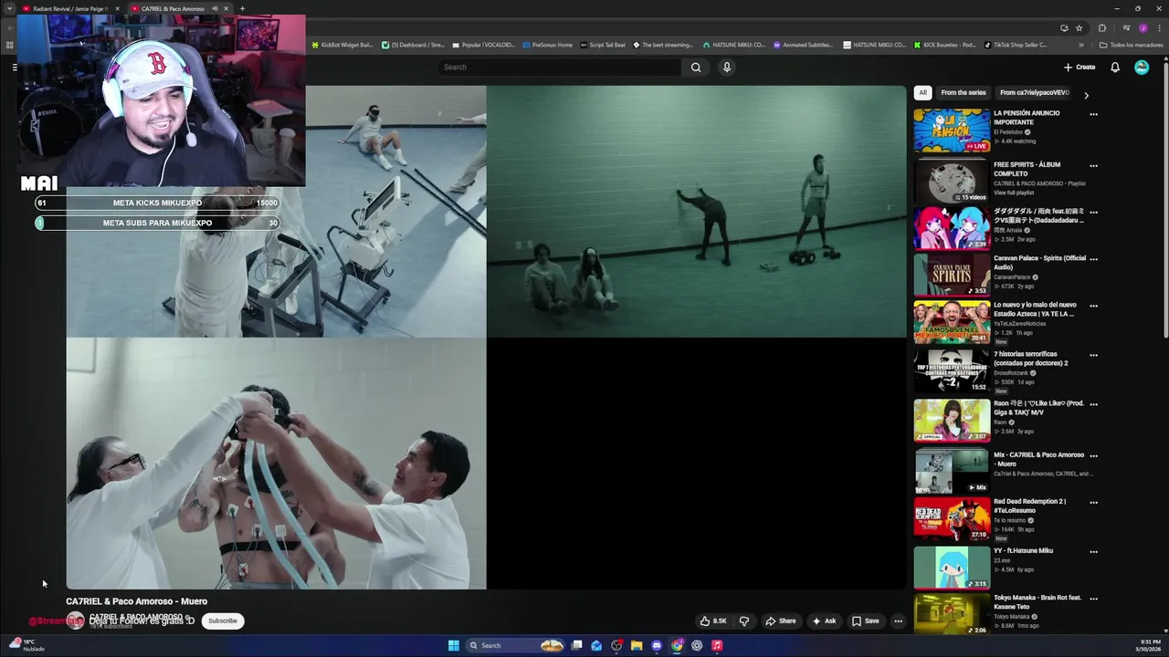Screen dimensions: 1169x657
Task: Search YouTube with the magnifier button
Action: point(696,67)
